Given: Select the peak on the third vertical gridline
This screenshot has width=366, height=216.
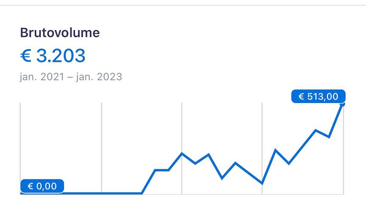Looking at the screenshot, I should (182, 153).
